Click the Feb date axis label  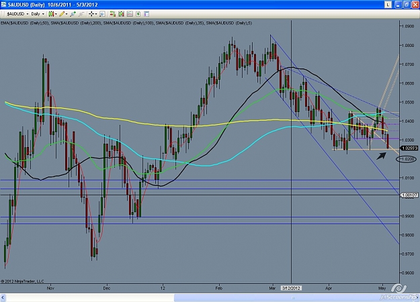[219, 288]
